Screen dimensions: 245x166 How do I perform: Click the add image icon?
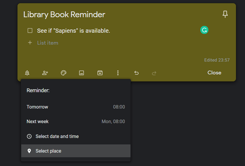coord(81,73)
